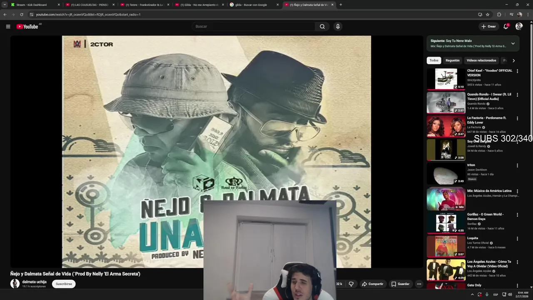Image resolution: width=533 pixels, height=300 pixels.
Task: Open the volume speaker tray icon
Action: point(510,295)
